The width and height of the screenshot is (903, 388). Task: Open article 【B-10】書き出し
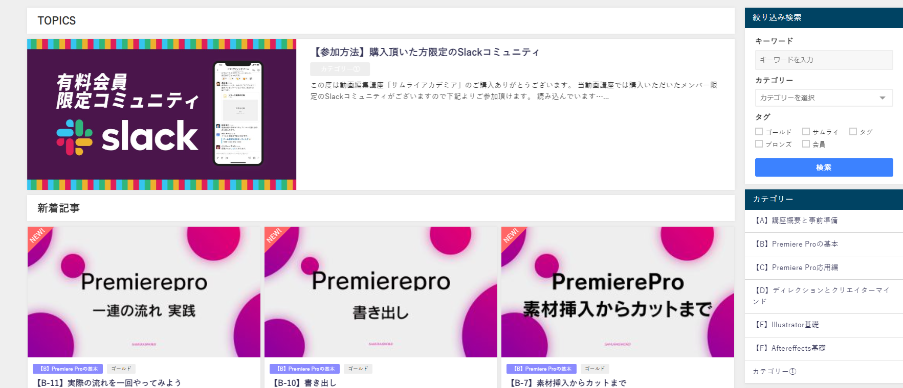tap(303, 383)
